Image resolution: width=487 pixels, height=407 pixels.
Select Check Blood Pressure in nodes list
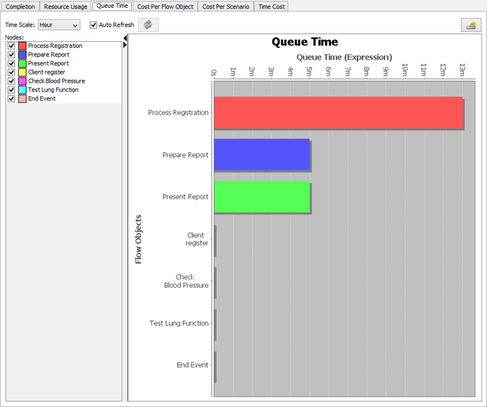[57, 81]
